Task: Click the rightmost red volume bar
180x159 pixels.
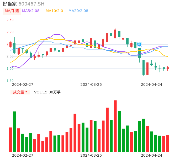Action: pyautogui.click(x=168, y=143)
